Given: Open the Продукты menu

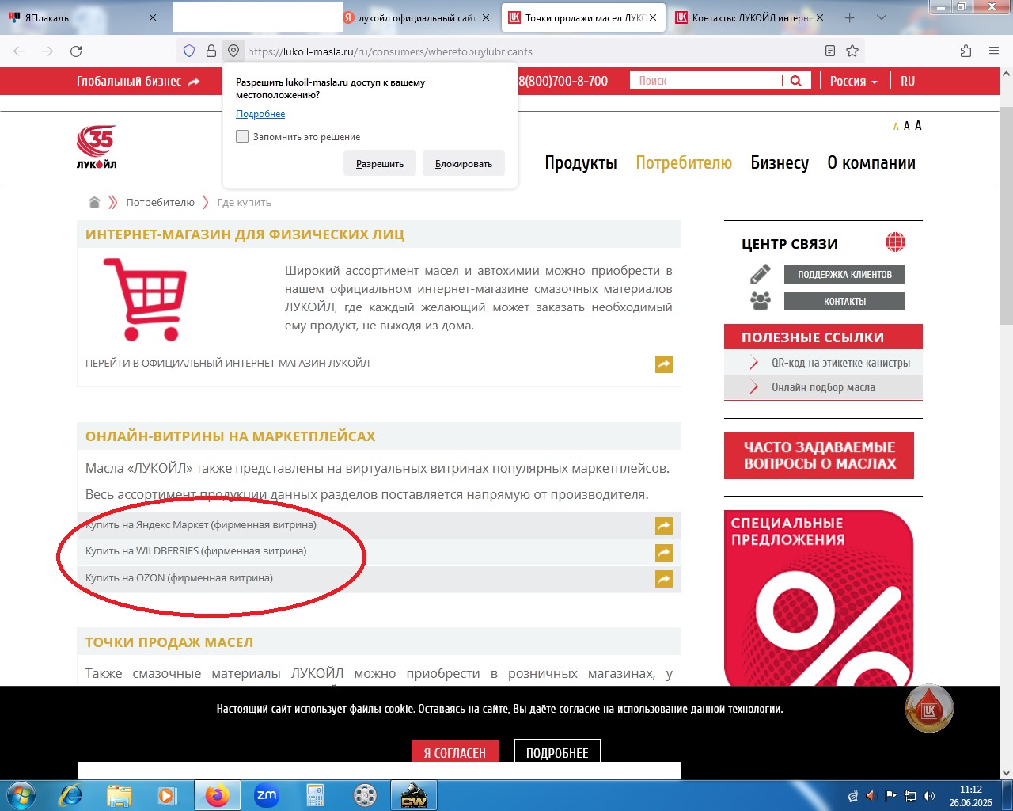Looking at the screenshot, I should [x=581, y=163].
